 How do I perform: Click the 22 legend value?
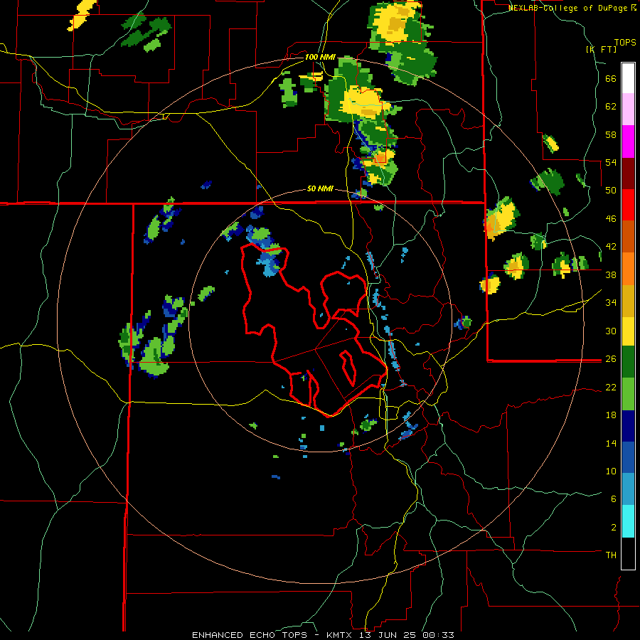pyautogui.click(x=611, y=388)
